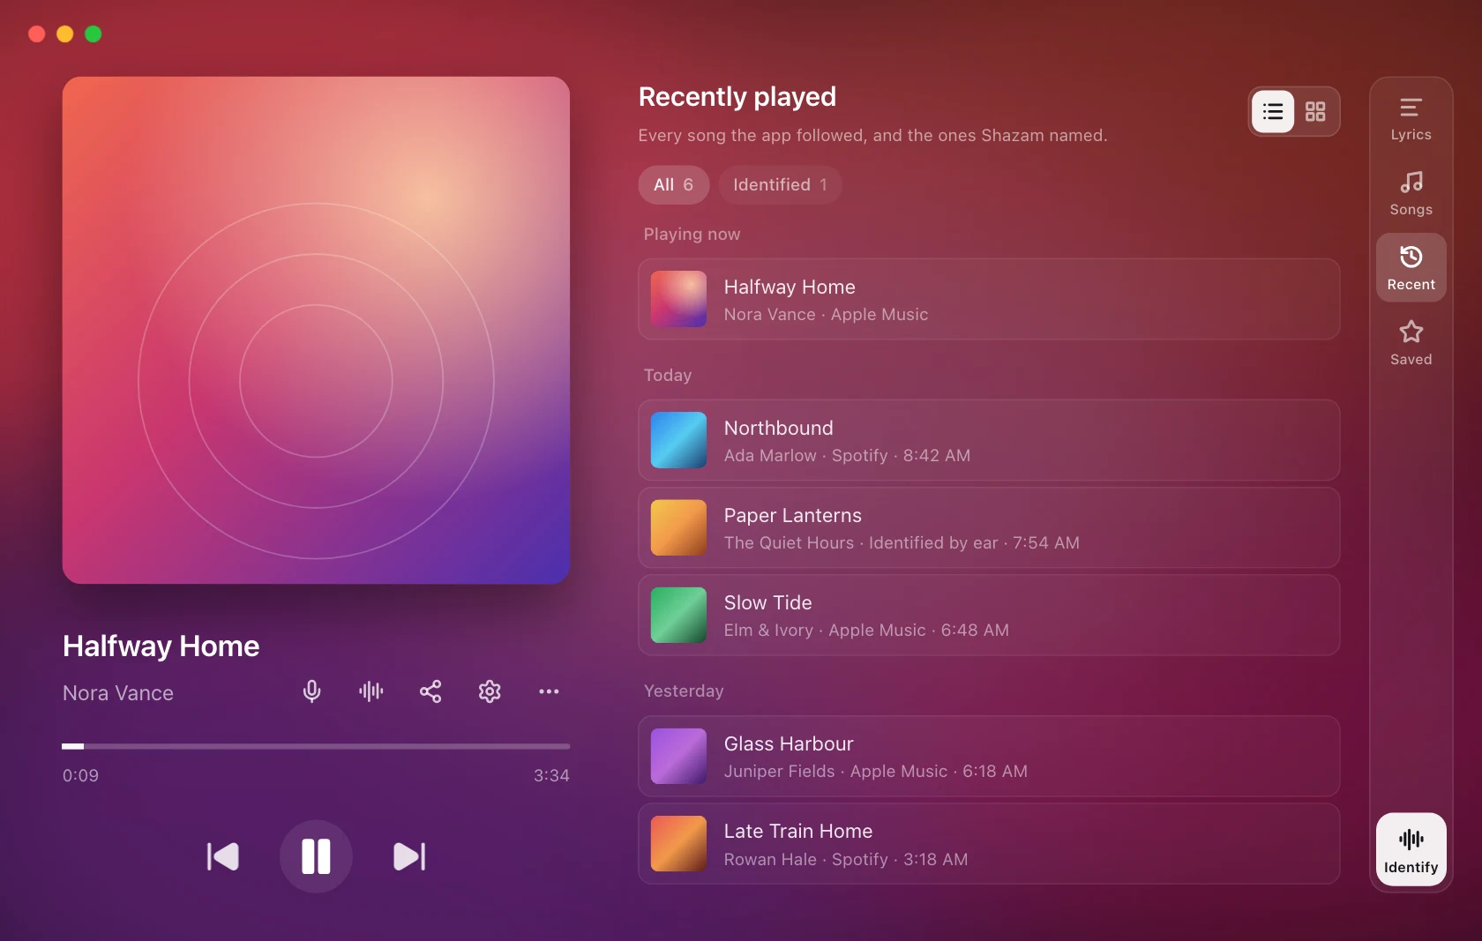The width and height of the screenshot is (1482, 941).
Task: Click the large album artwork
Action: coord(316,330)
